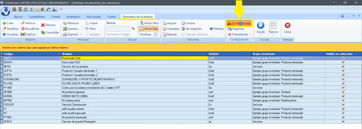Open the Guardar dropdown arrow
The width and height of the screenshot is (362, 129).
pyautogui.click(x=82, y=29)
